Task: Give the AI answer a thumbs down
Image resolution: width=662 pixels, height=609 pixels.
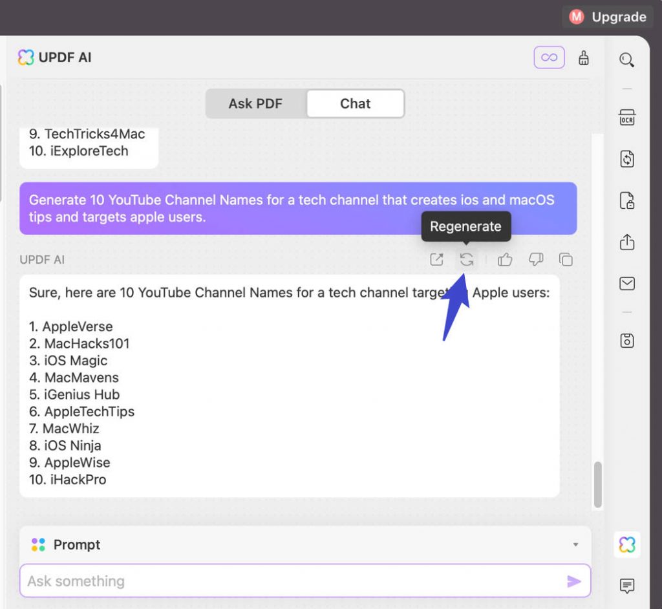Action: pyautogui.click(x=535, y=259)
